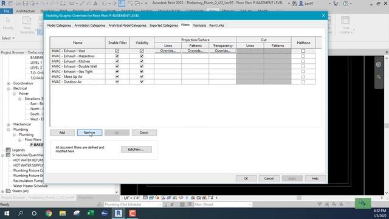Open Windows Start menu
389x219 pixels.
[7, 214]
